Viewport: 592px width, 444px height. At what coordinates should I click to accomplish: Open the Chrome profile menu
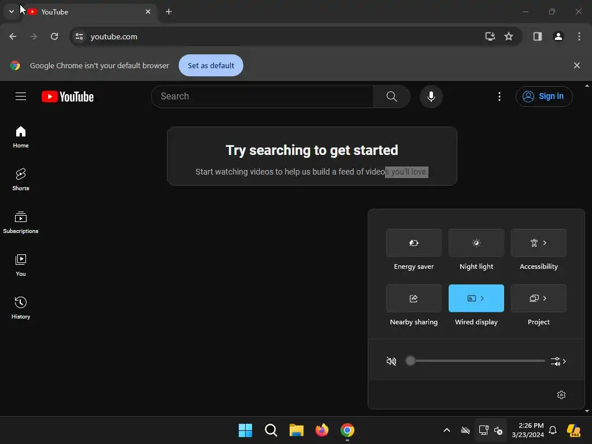(558, 36)
